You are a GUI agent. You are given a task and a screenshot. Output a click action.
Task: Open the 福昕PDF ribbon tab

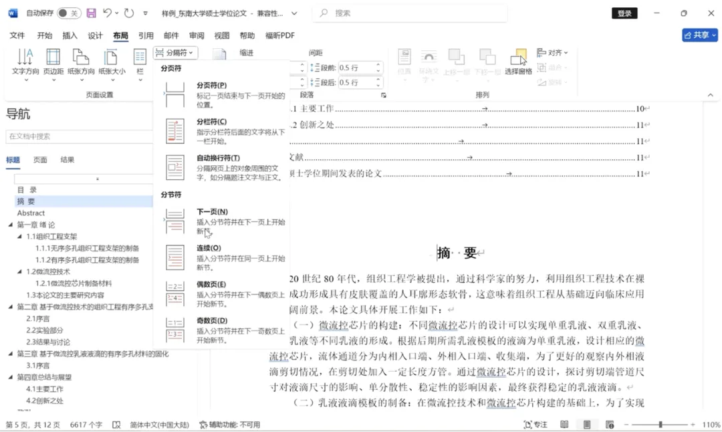280,35
